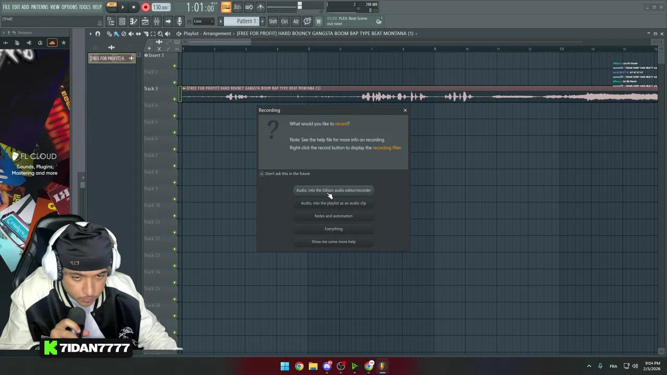Select the Paint brush tool in Playlist
Viewport: 667px width, 375px height.
(x=116, y=33)
